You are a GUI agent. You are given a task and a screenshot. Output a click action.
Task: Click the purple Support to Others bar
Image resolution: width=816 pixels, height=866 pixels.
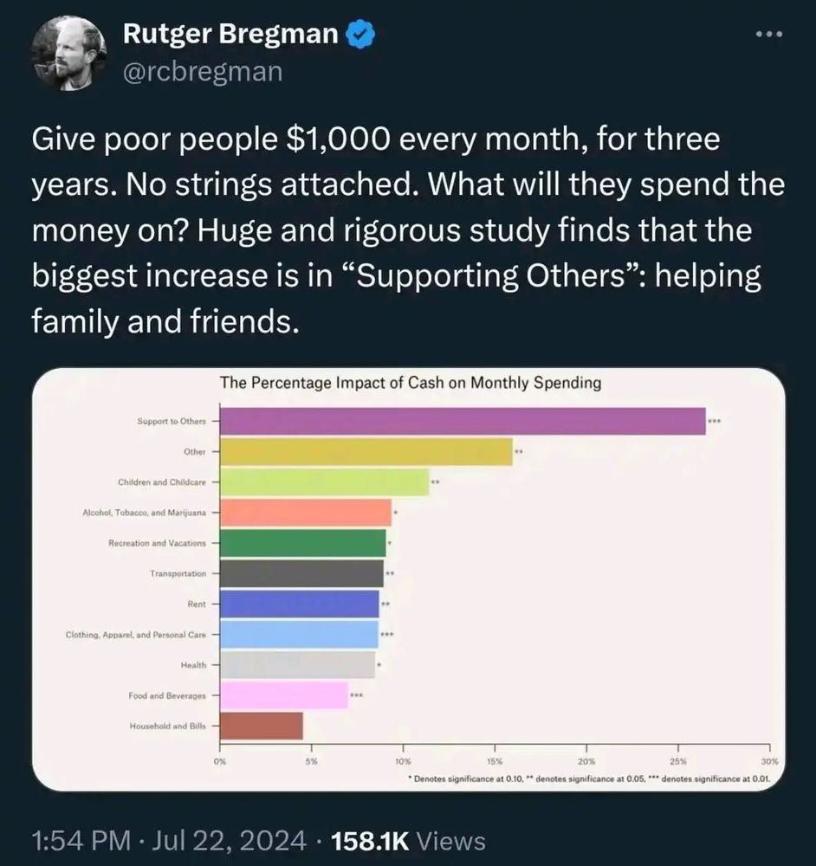[x=463, y=422]
